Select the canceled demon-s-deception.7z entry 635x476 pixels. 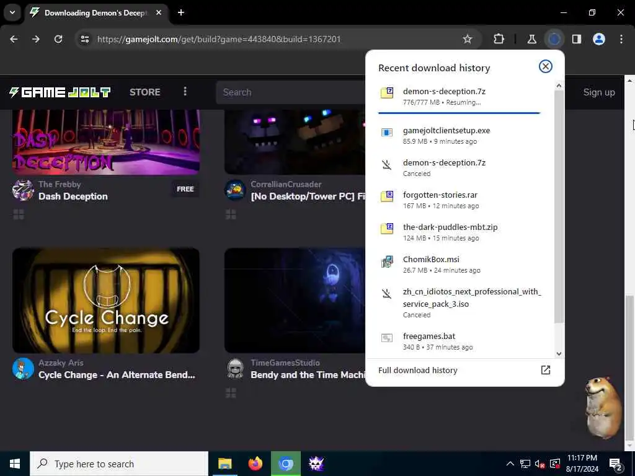click(x=460, y=167)
